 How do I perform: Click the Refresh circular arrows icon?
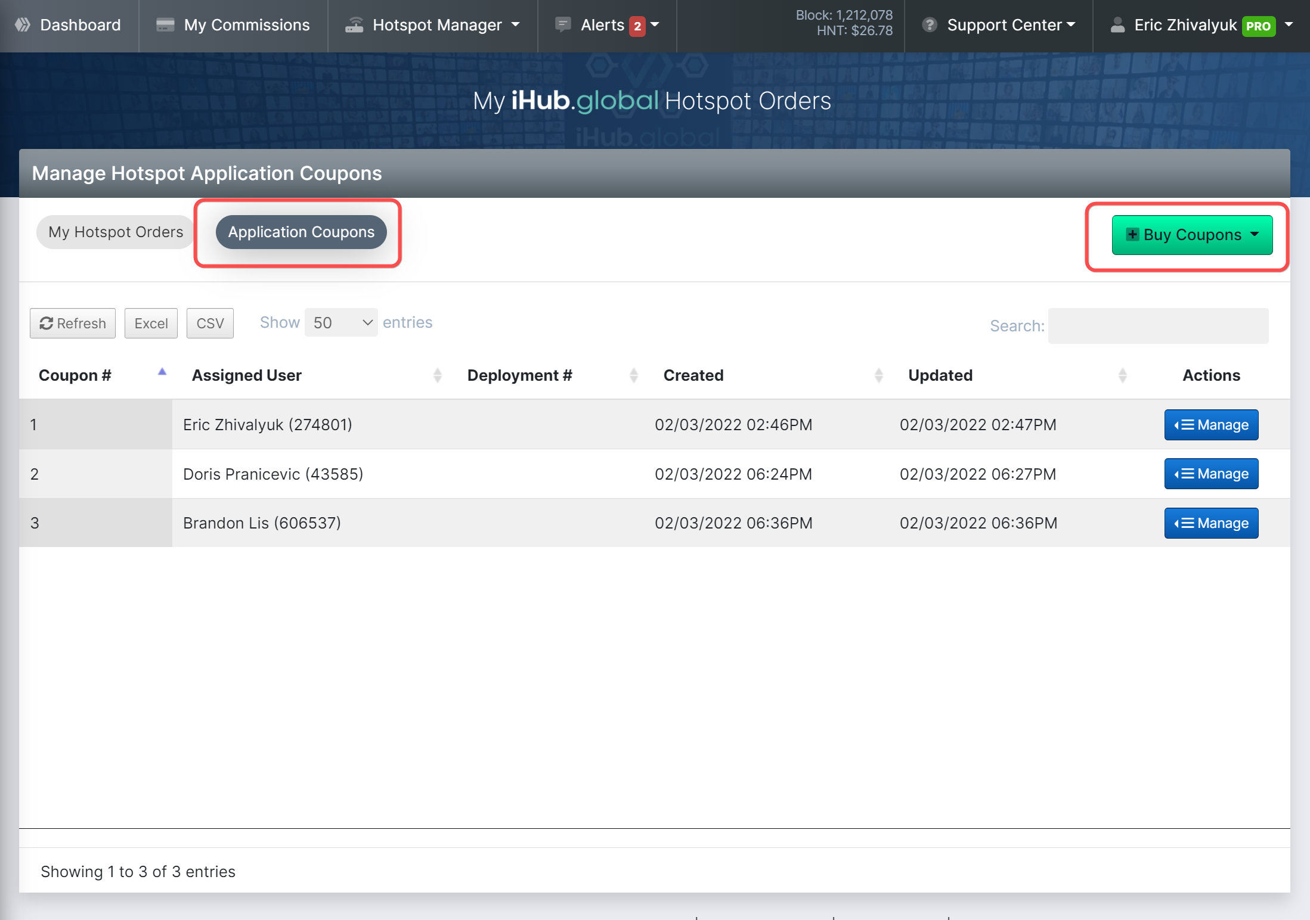coord(47,323)
